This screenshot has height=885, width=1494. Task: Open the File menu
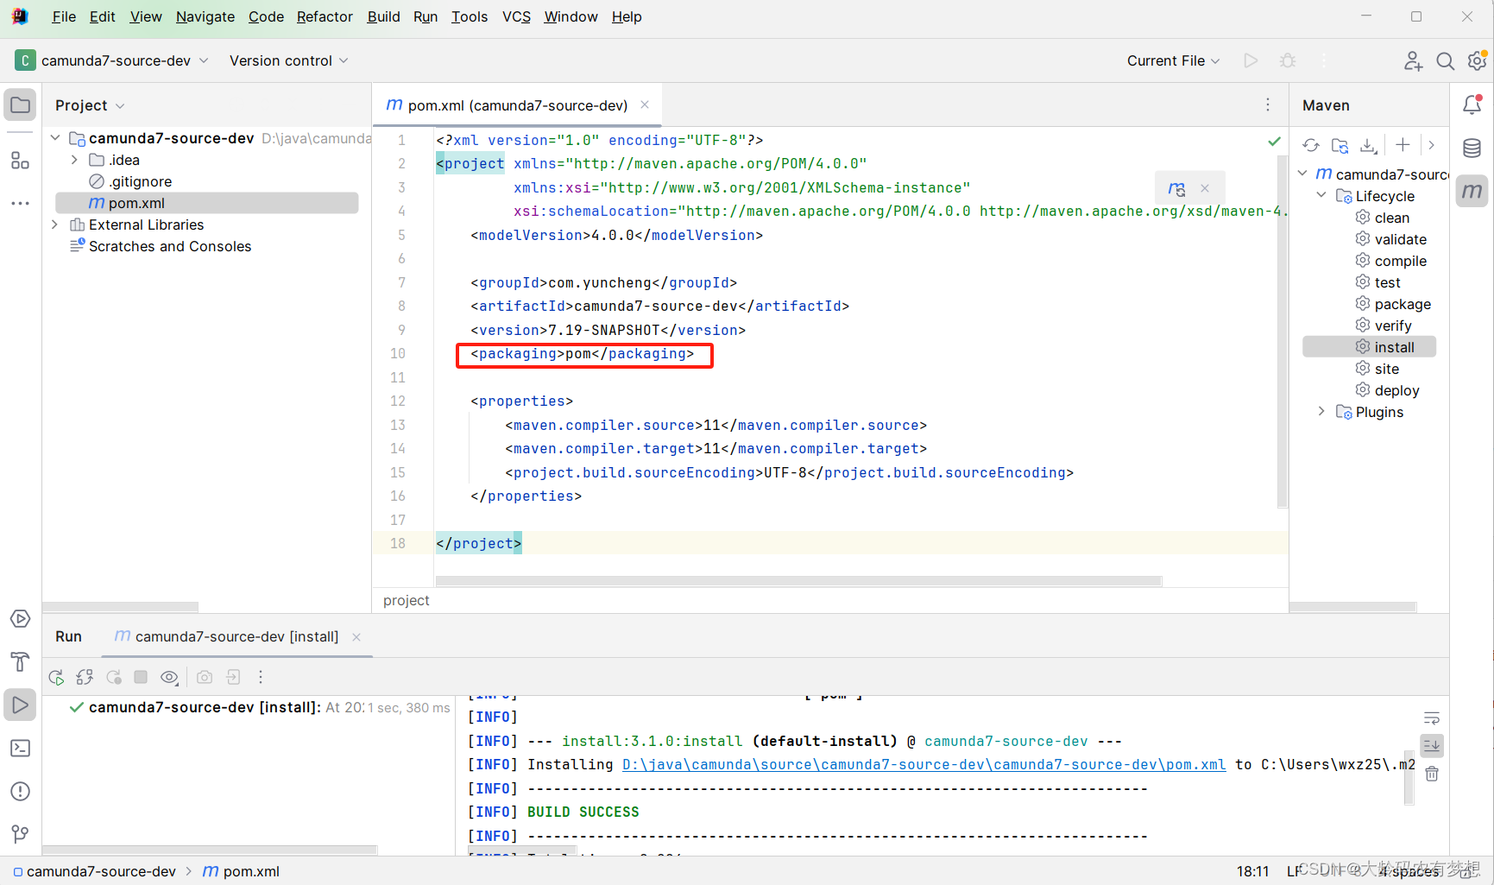tap(64, 16)
